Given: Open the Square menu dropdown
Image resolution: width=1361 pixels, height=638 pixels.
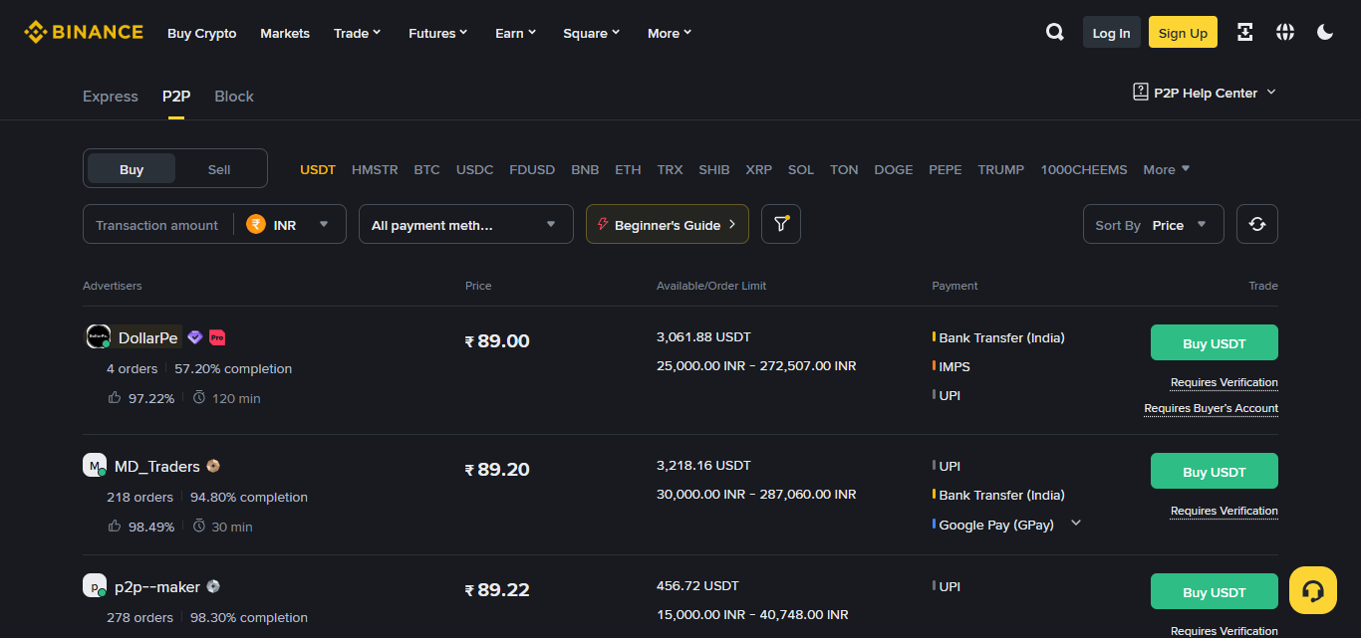Looking at the screenshot, I should coord(592,33).
